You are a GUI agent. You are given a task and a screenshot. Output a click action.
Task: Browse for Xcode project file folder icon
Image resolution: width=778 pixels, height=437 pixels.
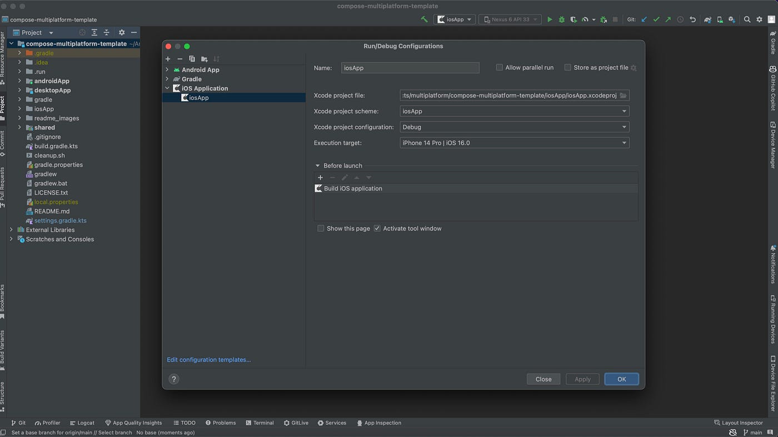(x=623, y=96)
